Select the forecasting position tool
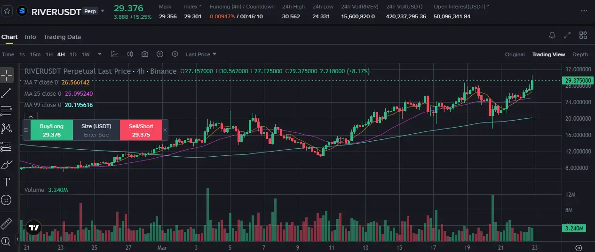595x252 pixels. tap(7, 146)
